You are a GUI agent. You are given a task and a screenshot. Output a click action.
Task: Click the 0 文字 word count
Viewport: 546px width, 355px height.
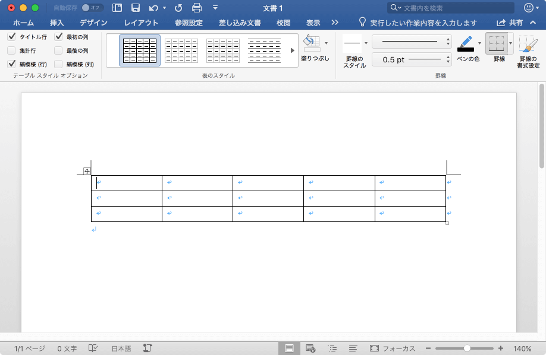point(67,348)
